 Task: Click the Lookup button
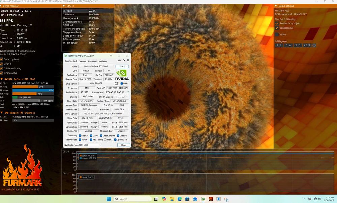point(122,67)
